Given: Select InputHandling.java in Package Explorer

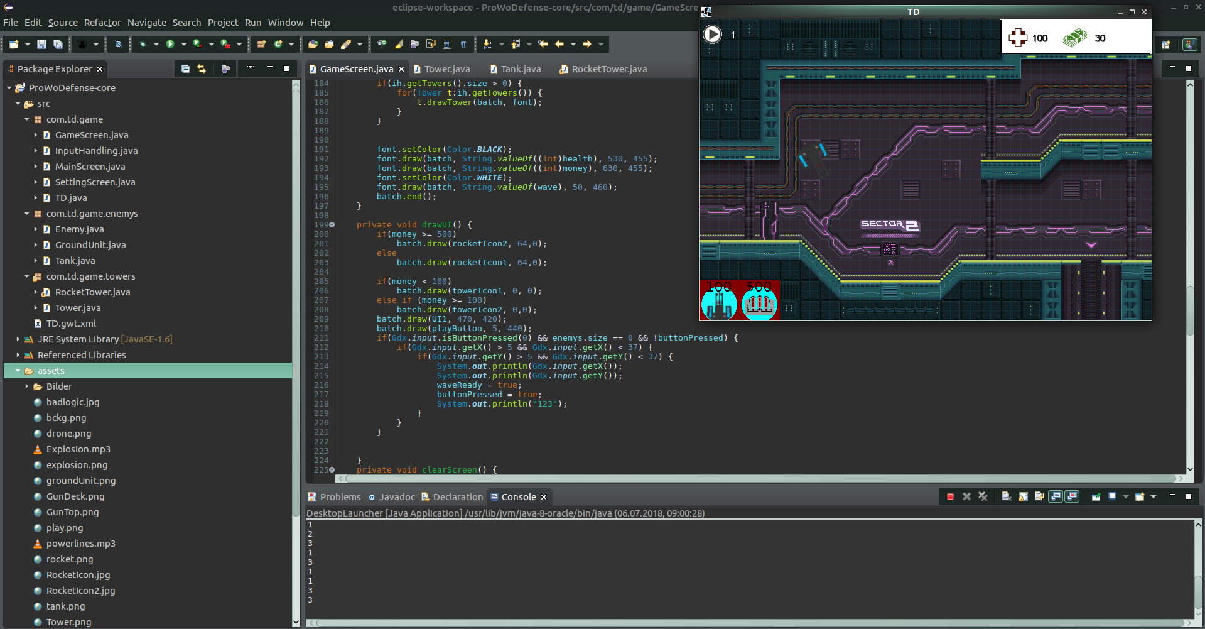Looking at the screenshot, I should [x=96, y=151].
